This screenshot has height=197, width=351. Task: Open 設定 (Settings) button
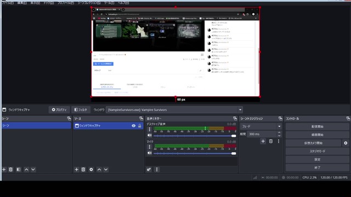pos(318,159)
